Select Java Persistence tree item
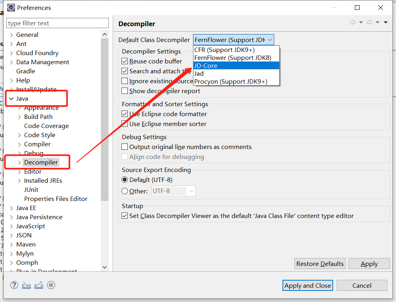The height and width of the screenshot is (302, 396). (39, 217)
